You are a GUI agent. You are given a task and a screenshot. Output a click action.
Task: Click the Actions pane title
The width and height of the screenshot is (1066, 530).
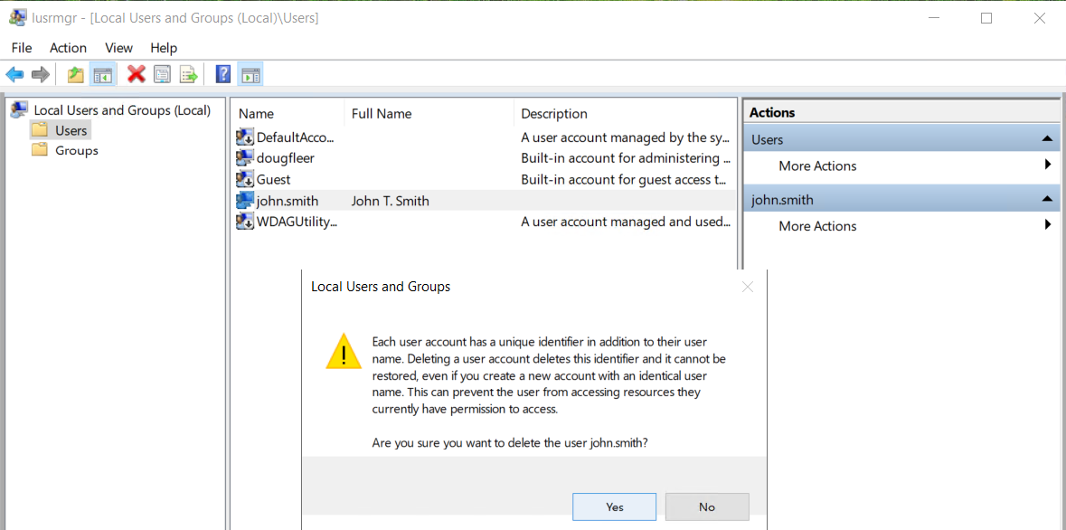tap(772, 112)
